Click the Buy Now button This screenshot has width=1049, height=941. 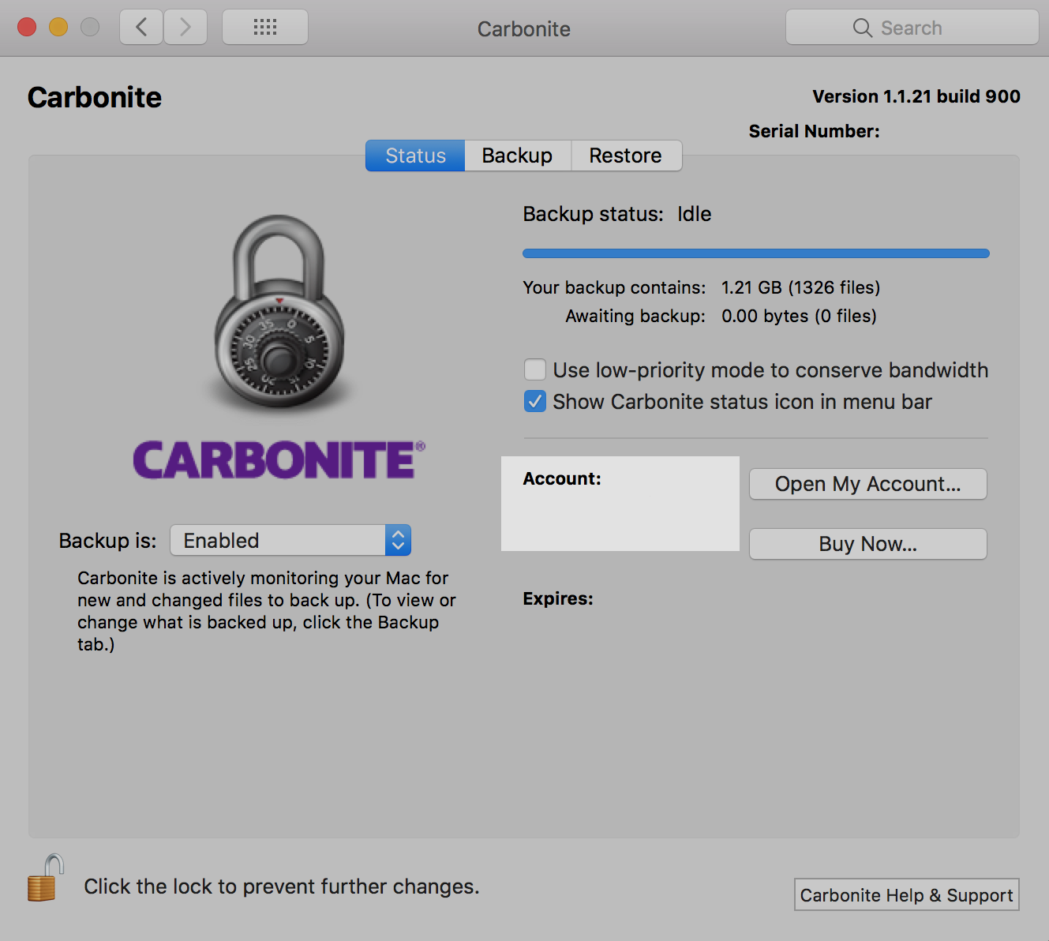[867, 544]
